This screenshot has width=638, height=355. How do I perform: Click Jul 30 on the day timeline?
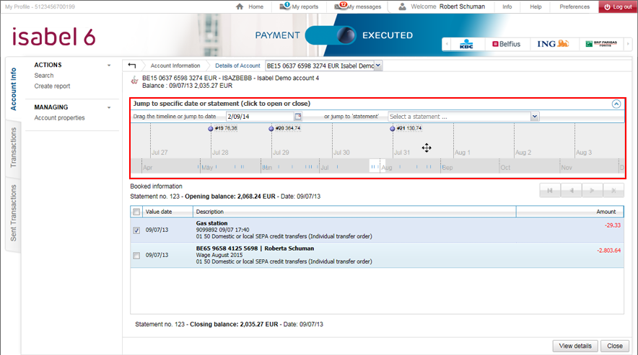coord(341,153)
